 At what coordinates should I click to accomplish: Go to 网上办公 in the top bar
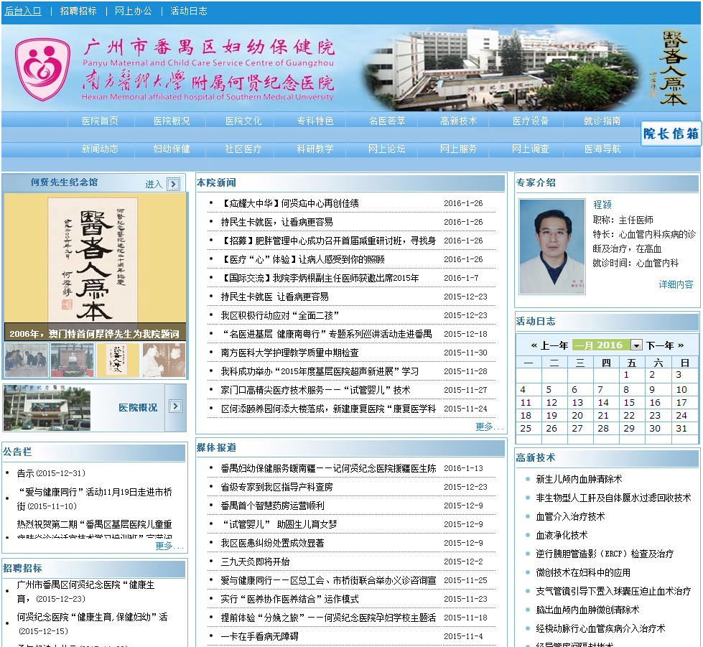click(133, 11)
